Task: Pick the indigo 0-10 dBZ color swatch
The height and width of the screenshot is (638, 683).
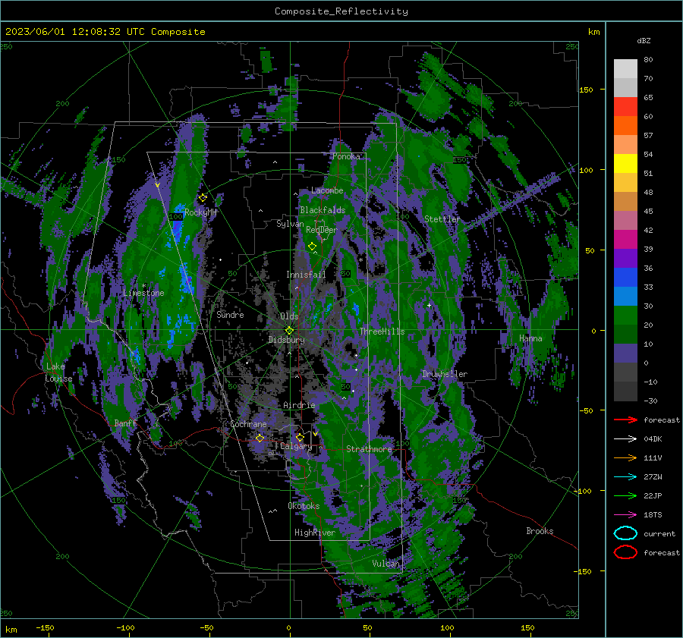Action: pyautogui.click(x=625, y=353)
